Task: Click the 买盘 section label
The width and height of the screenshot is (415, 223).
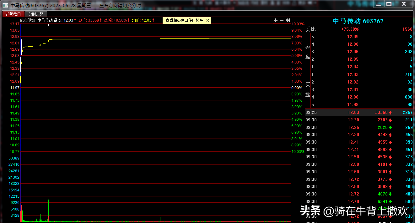Action: (308, 89)
